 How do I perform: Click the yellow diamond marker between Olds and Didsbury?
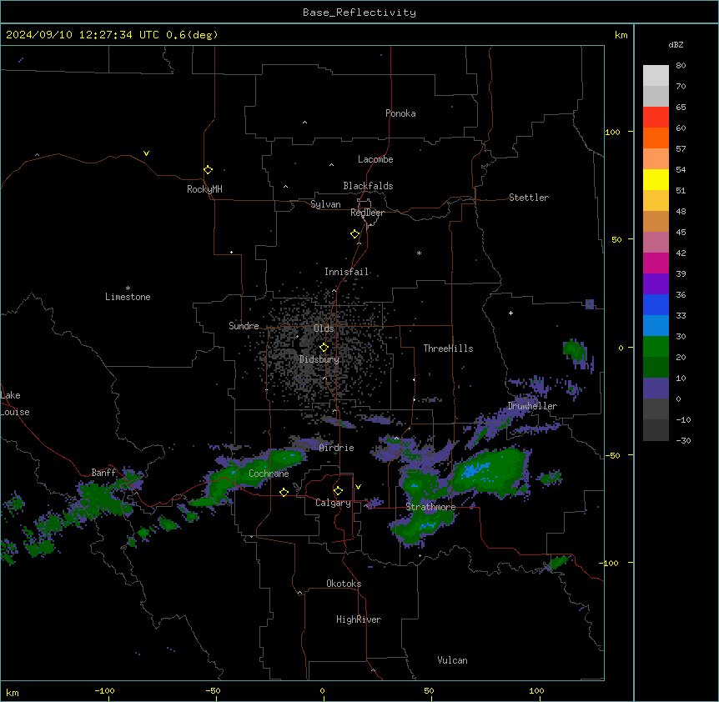point(324,348)
